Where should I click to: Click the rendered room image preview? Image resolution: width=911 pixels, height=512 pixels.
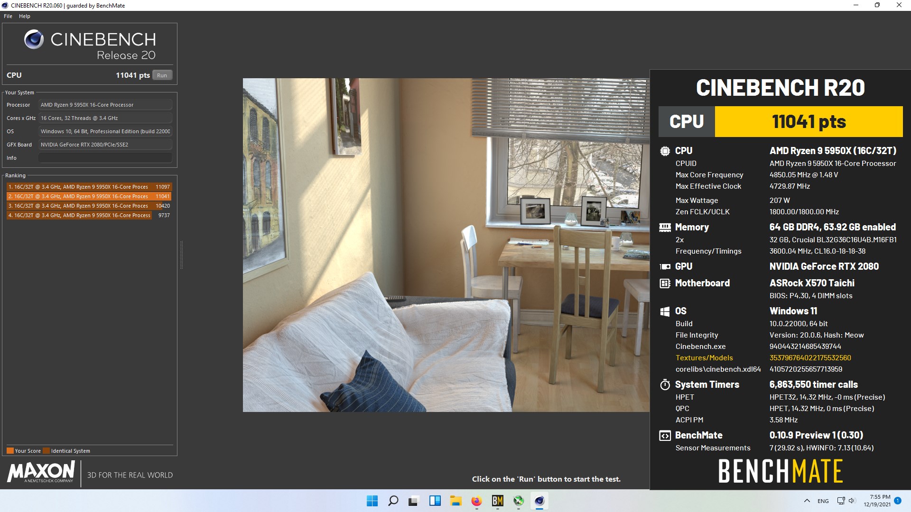446,245
